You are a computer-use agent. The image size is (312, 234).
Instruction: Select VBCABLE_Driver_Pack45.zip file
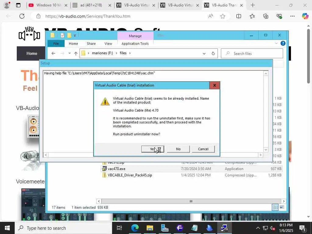[x=191, y=175]
